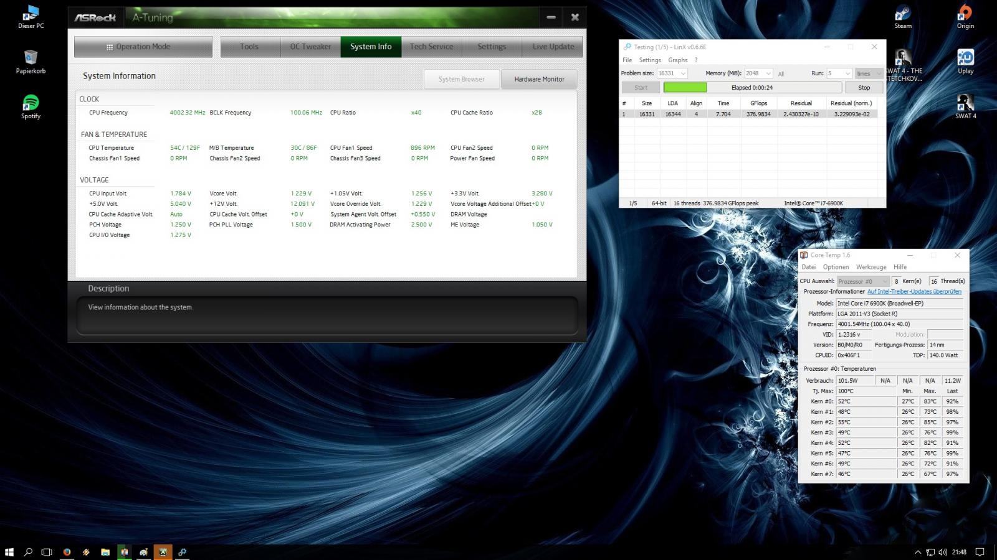Screen dimensions: 997x560
Task: Open the Prozessor #0 dropdown in Core Temp
Action: [x=862, y=281]
